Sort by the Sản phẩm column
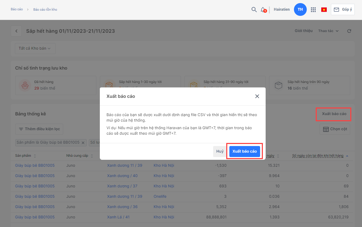This screenshot has height=227, width=362. pos(35,156)
